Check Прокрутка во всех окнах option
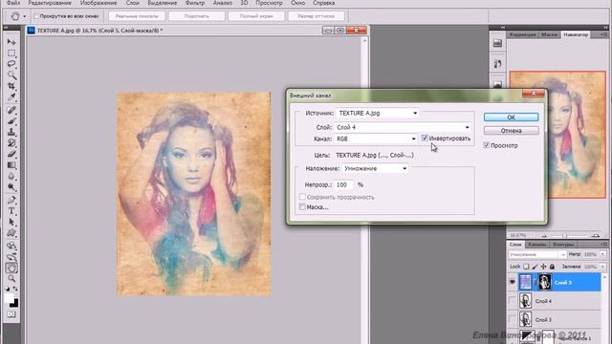 (x=36, y=16)
